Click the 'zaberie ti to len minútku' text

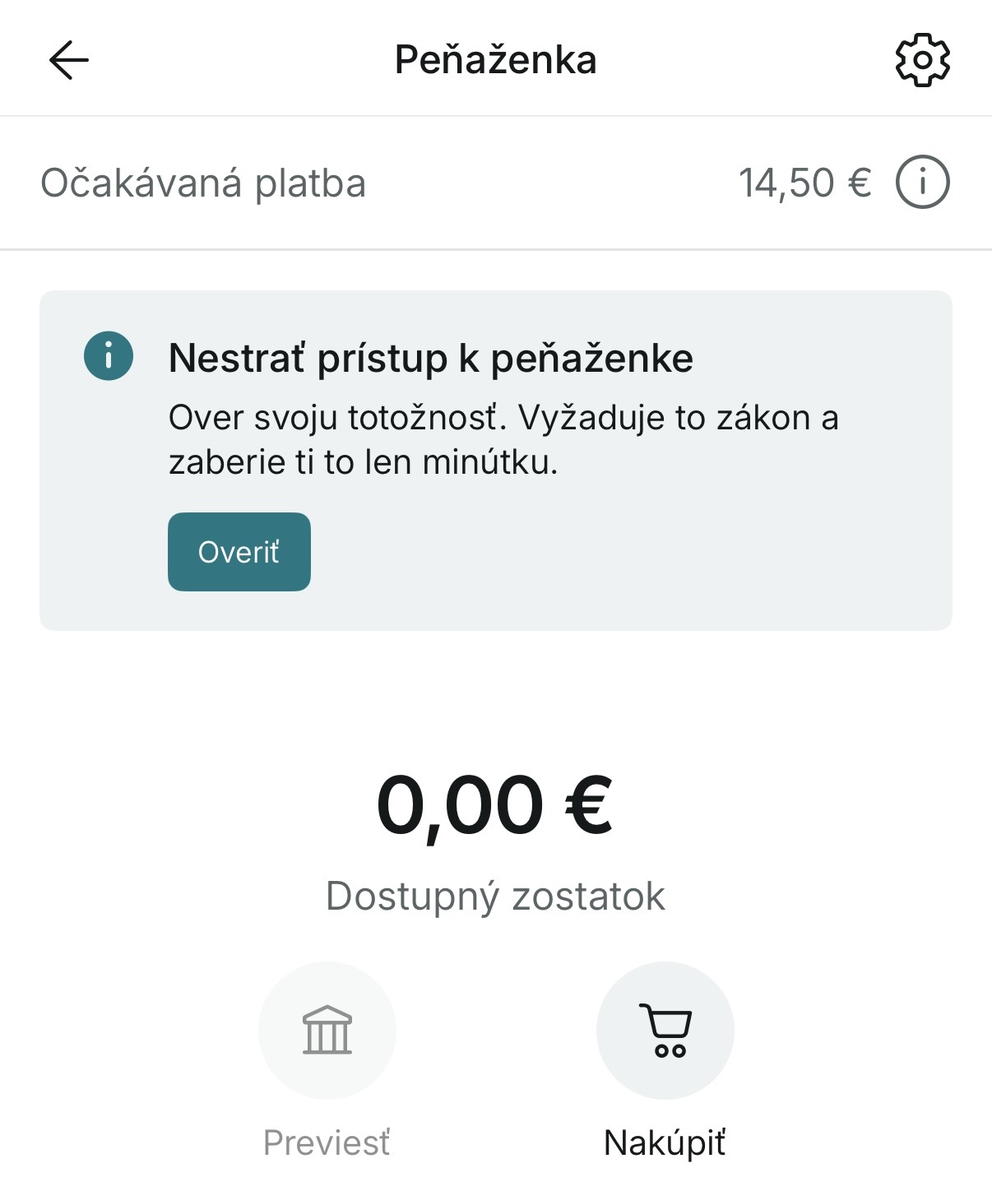363,462
